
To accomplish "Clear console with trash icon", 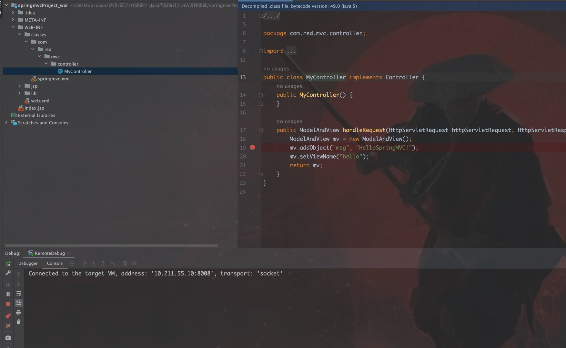I will tap(19, 322).
